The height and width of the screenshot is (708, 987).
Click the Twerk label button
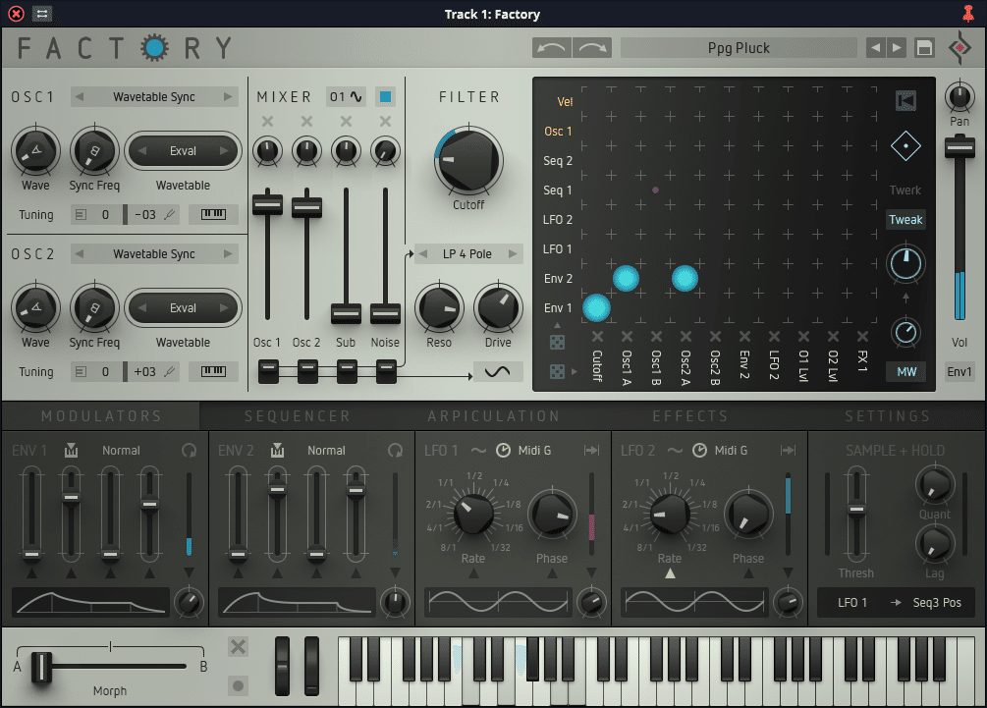[905, 191]
